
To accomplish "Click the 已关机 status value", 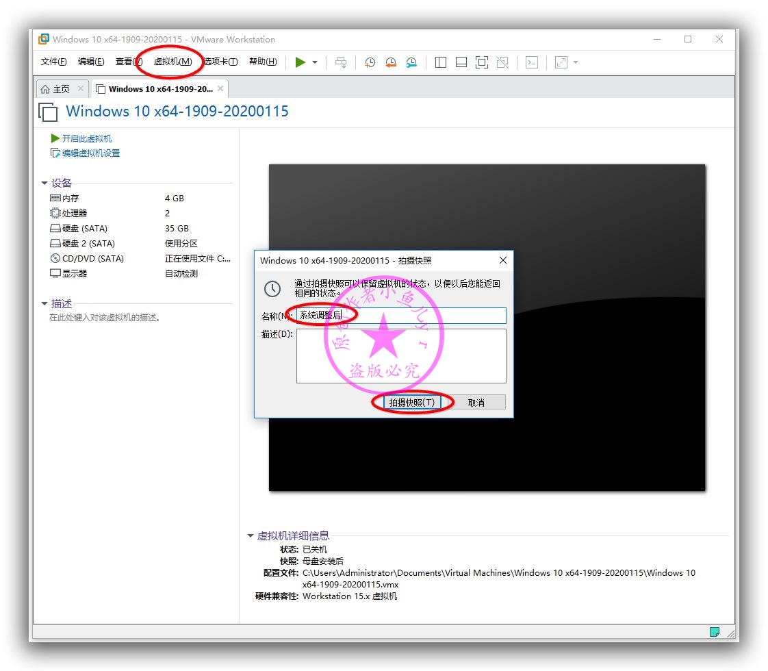I will coord(315,550).
